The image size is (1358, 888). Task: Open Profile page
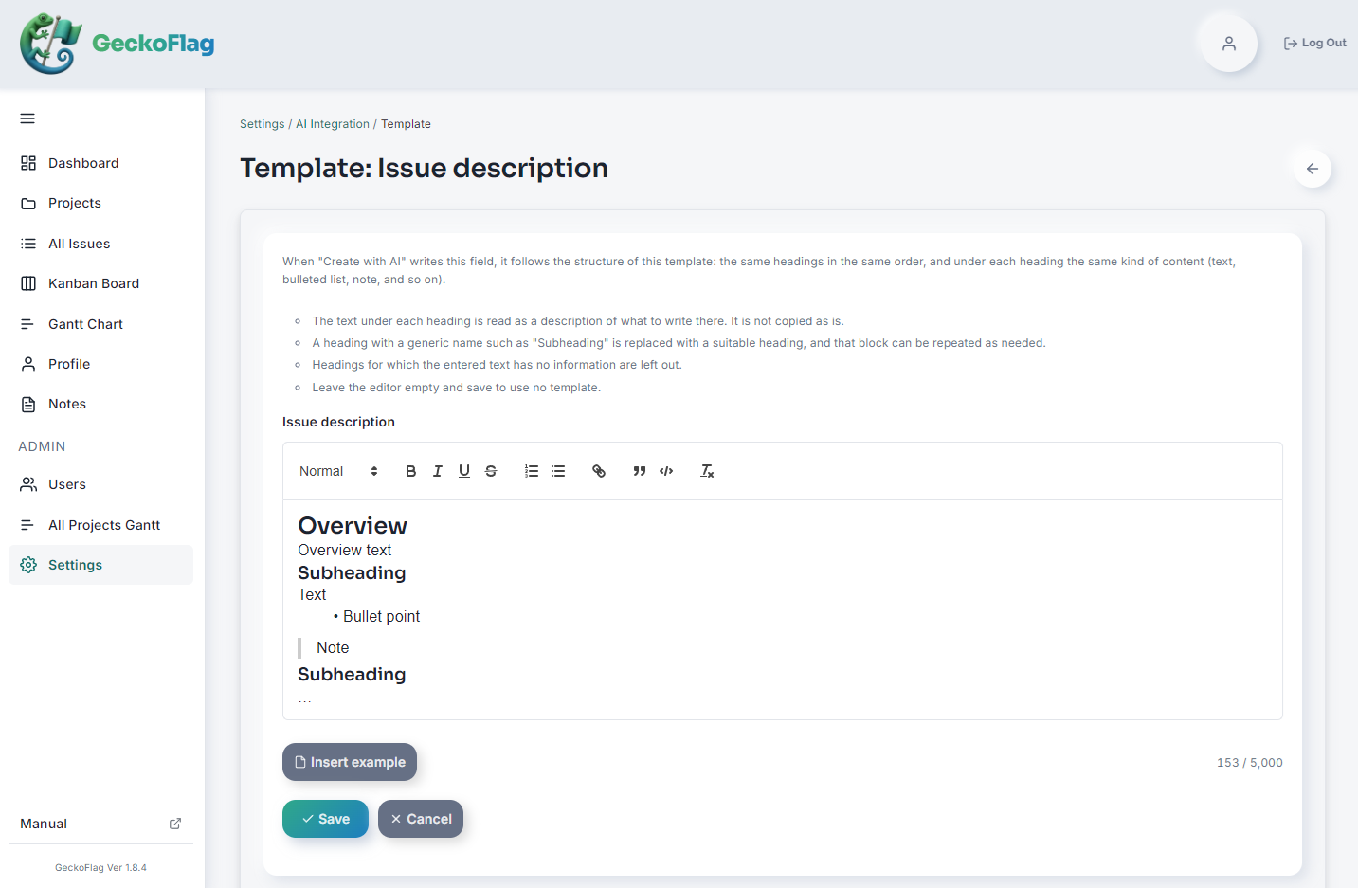pos(100,364)
